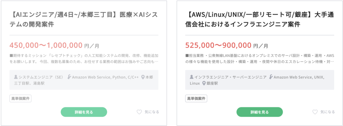
Task: Open the 【AIエンジニア/週4日~/本郷三丁目】 job title
Action: point(83,20)
